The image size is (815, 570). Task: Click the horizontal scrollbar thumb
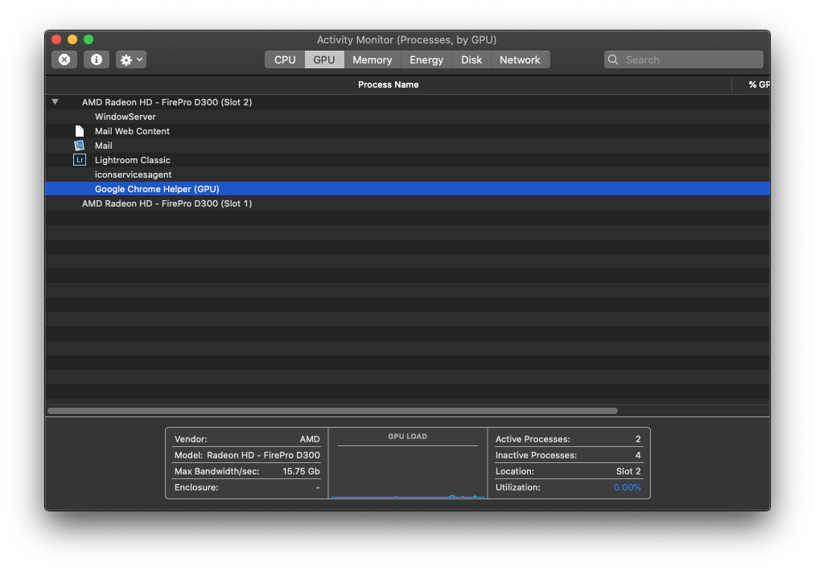tap(332, 411)
